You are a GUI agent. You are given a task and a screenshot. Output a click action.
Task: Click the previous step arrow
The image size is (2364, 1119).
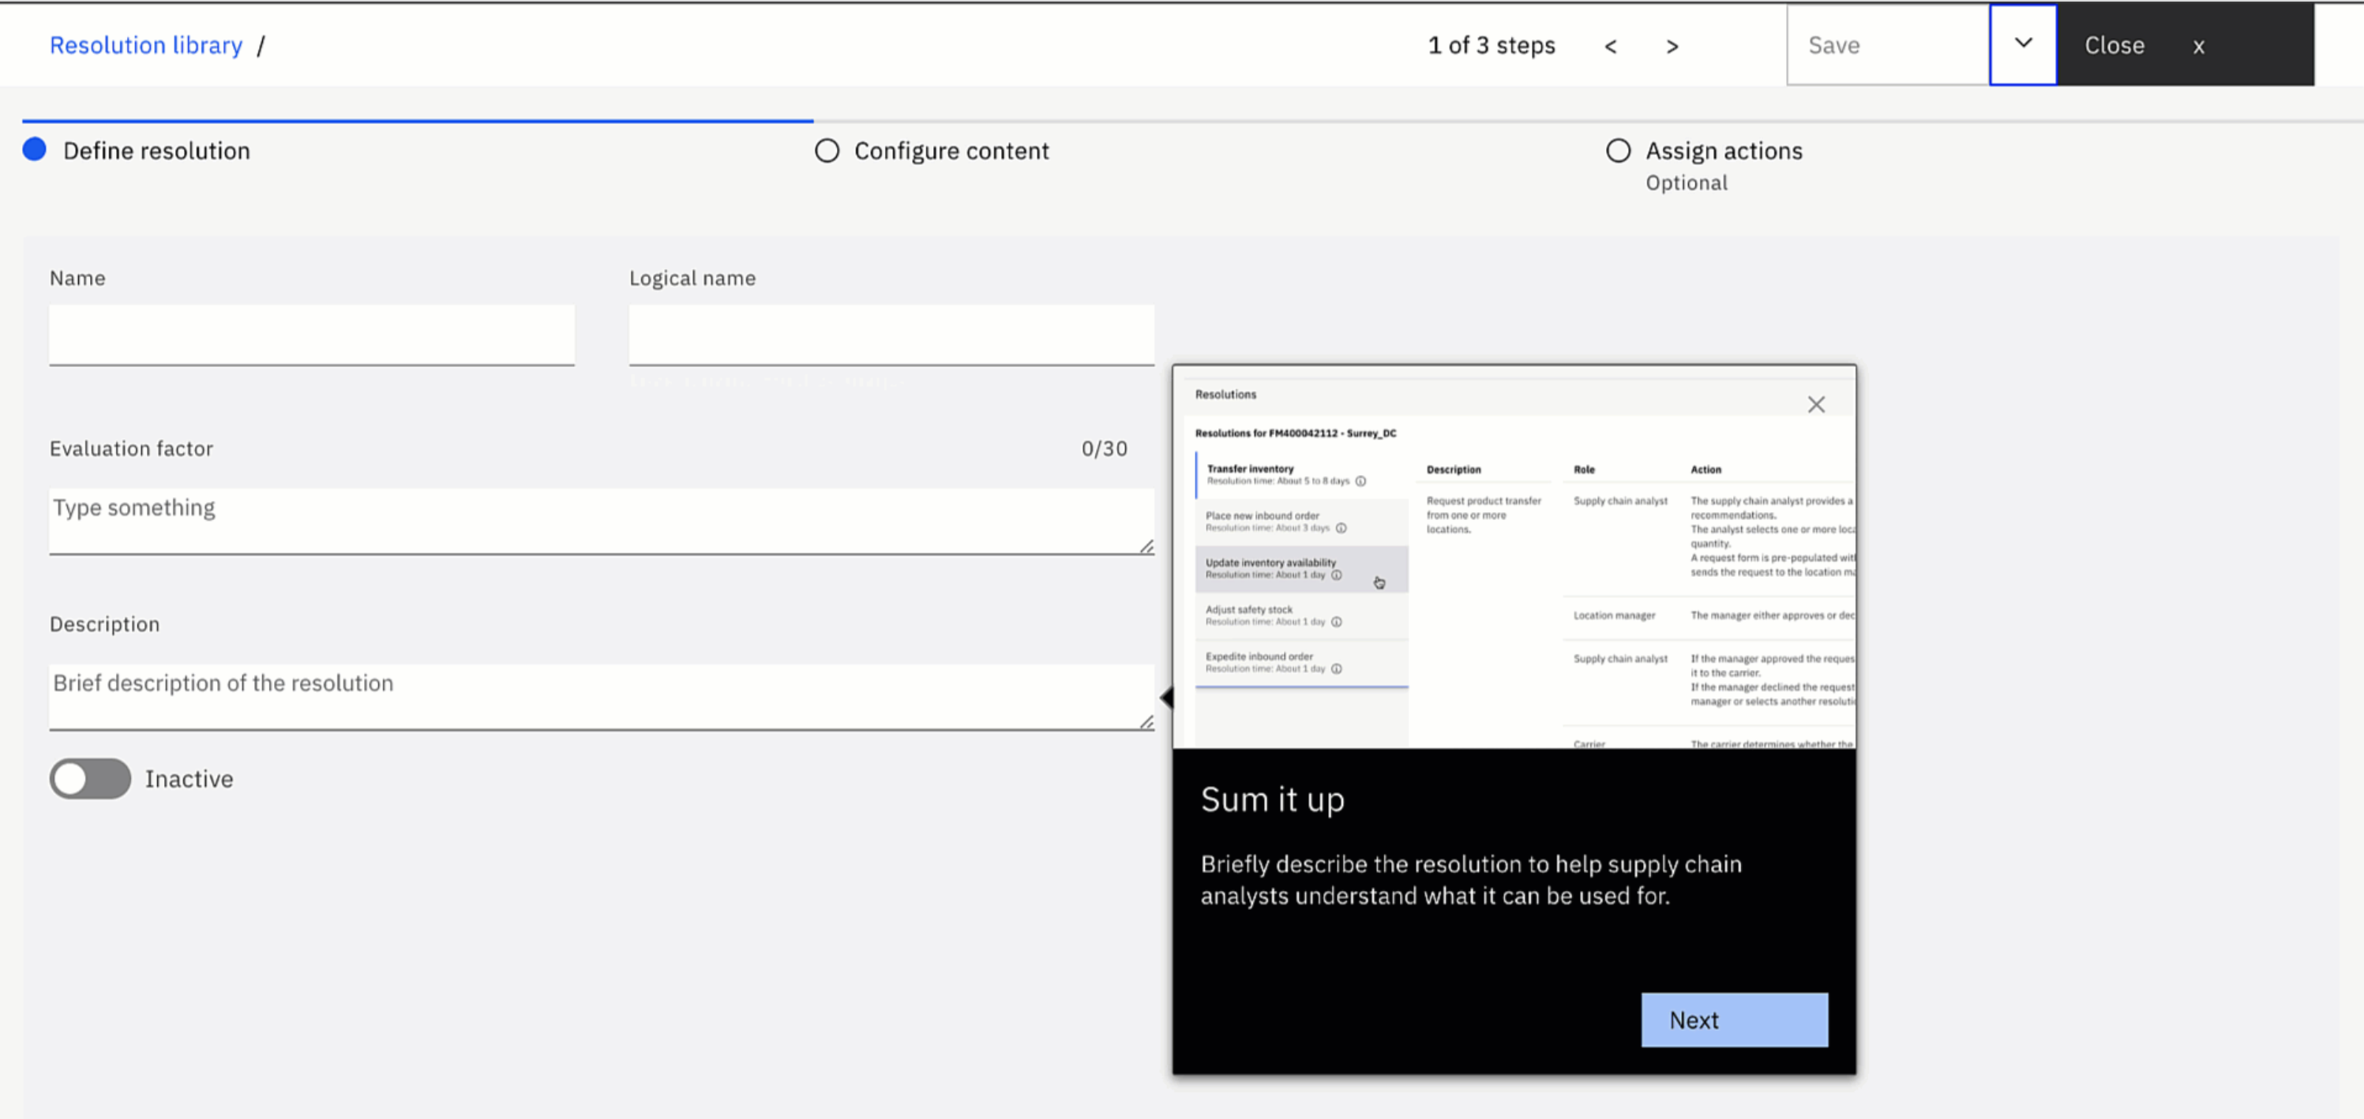[1610, 47]
